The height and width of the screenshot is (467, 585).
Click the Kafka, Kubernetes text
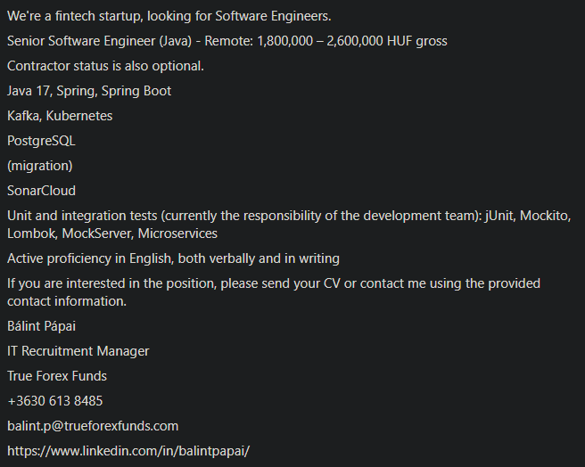tap(60, 116)
